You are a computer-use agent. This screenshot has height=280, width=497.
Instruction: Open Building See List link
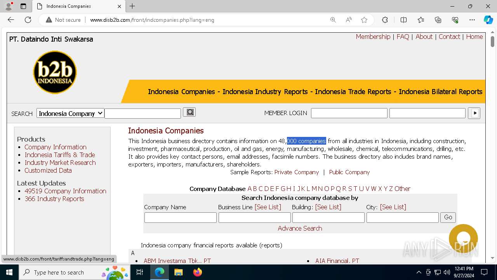click(328, 207)
